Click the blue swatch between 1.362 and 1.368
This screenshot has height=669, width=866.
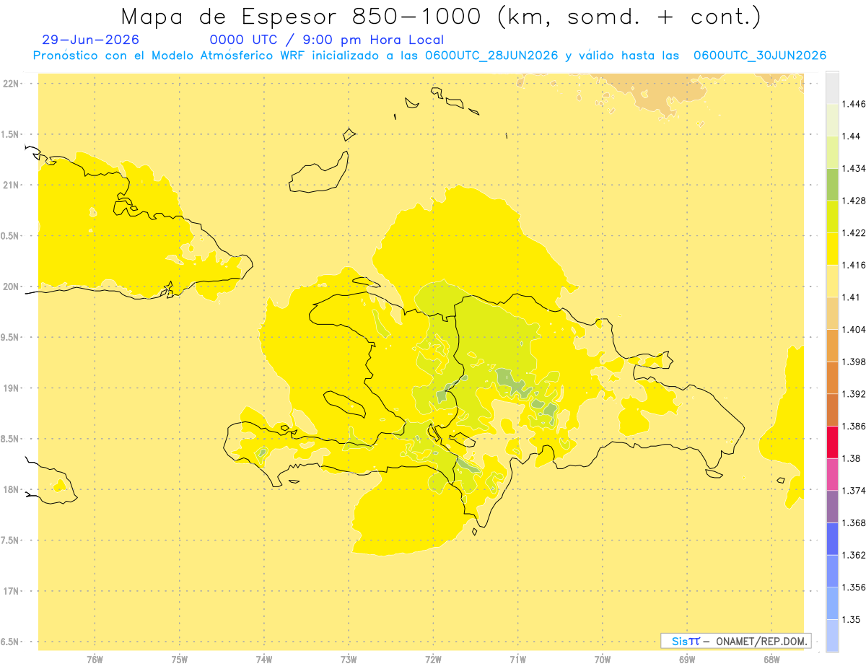(832, 538)
